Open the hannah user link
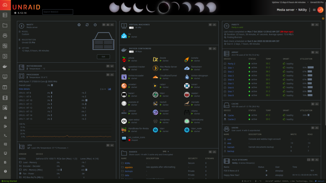 231,147
